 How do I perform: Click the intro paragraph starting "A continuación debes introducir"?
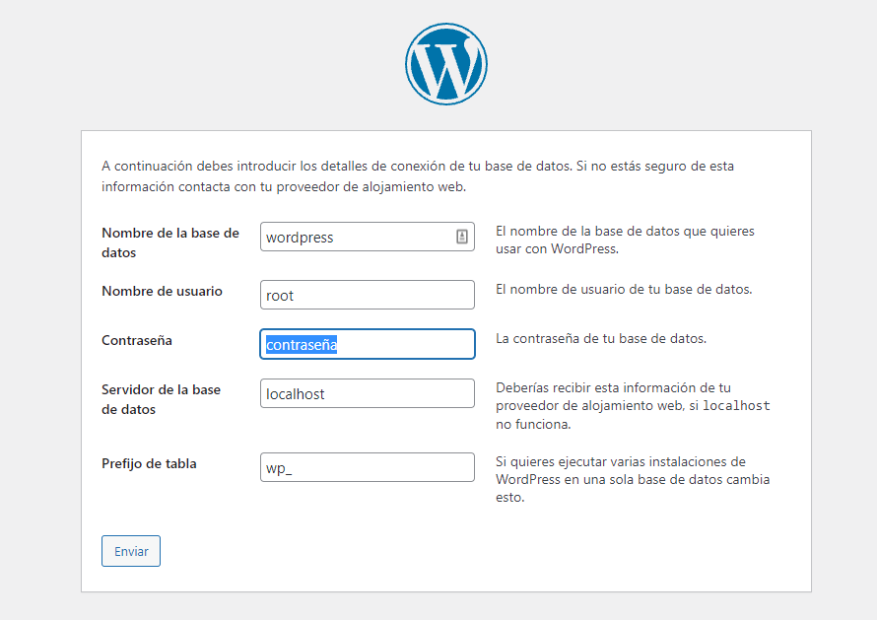[417, 176]
